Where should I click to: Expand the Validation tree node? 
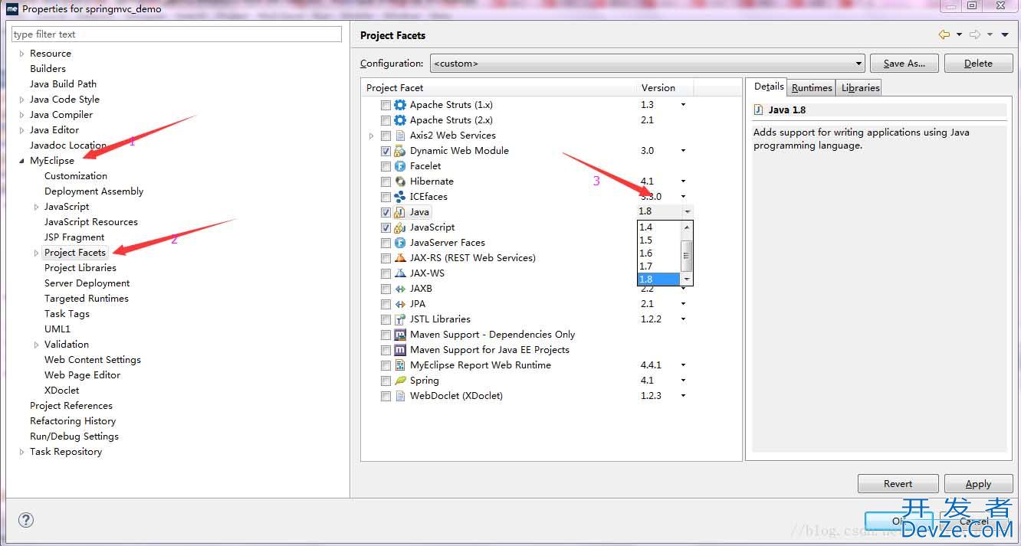pos(36,345)
